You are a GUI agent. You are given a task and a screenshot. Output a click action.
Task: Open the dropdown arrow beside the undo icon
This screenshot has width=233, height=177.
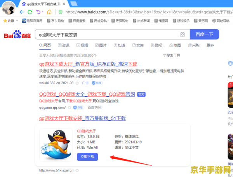(43, 12)
